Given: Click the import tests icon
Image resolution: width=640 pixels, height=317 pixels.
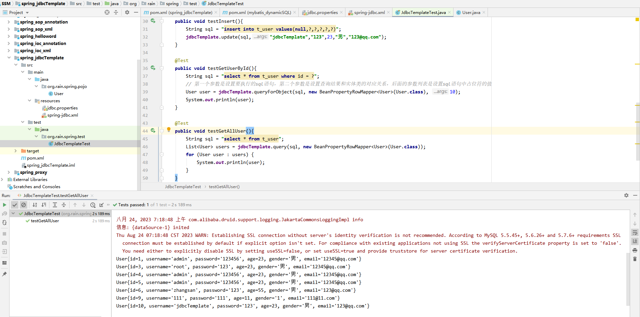Looking at the screenshot, I should pos(101,205).
